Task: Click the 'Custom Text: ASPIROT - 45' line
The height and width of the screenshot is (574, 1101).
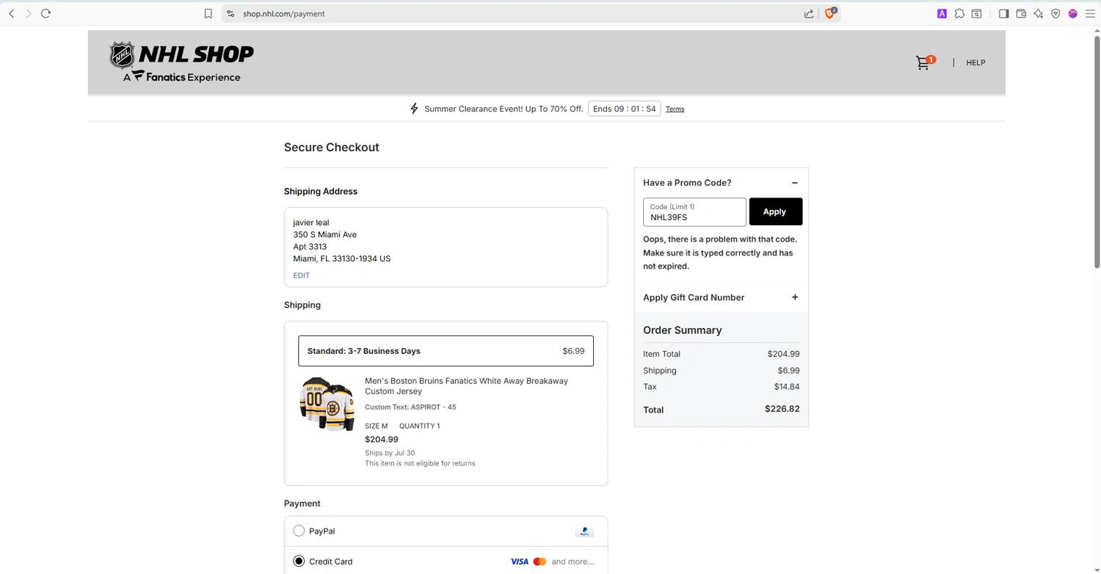Action: point(410,407)
